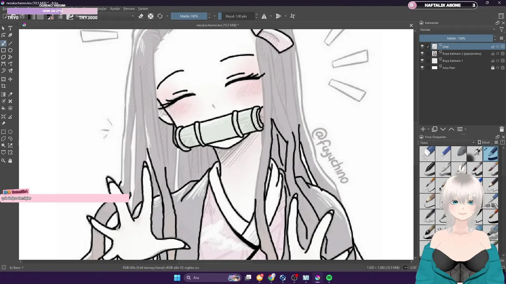Screen dimensions: 506x284
Task: Open the Tümü brush tag dropdown
Action: (x=447, y=143)
